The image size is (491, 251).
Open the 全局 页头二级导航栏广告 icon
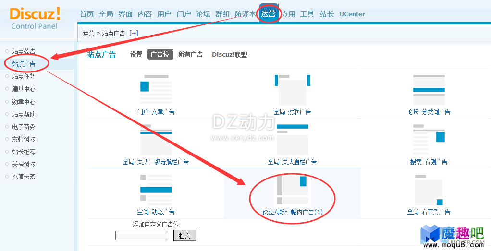(x=156, y=140)
